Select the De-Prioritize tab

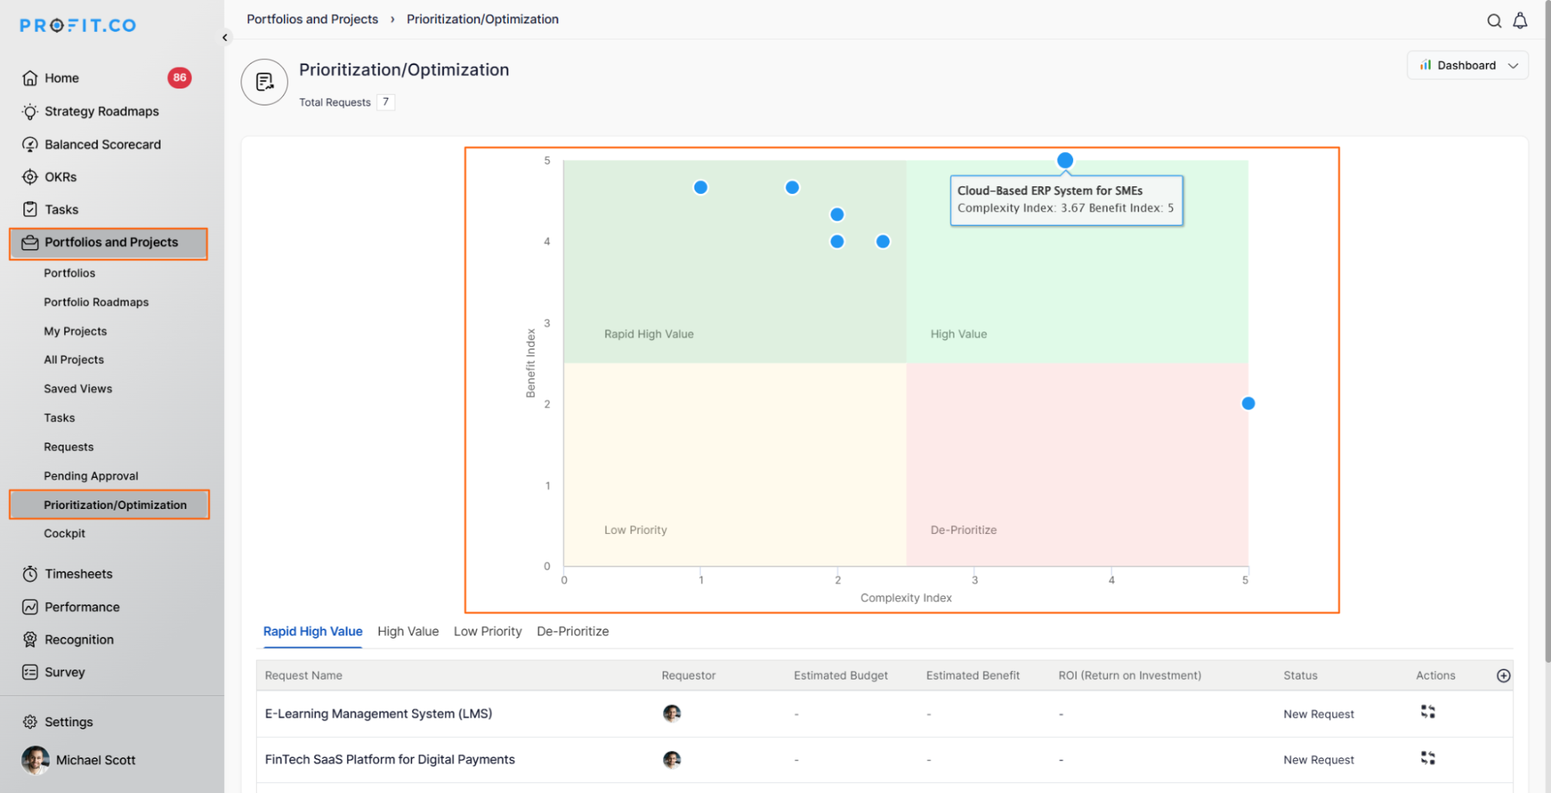[573, 632]
